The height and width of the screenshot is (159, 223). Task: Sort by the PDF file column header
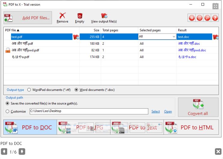pyautogui.click(x=41, y=30)
